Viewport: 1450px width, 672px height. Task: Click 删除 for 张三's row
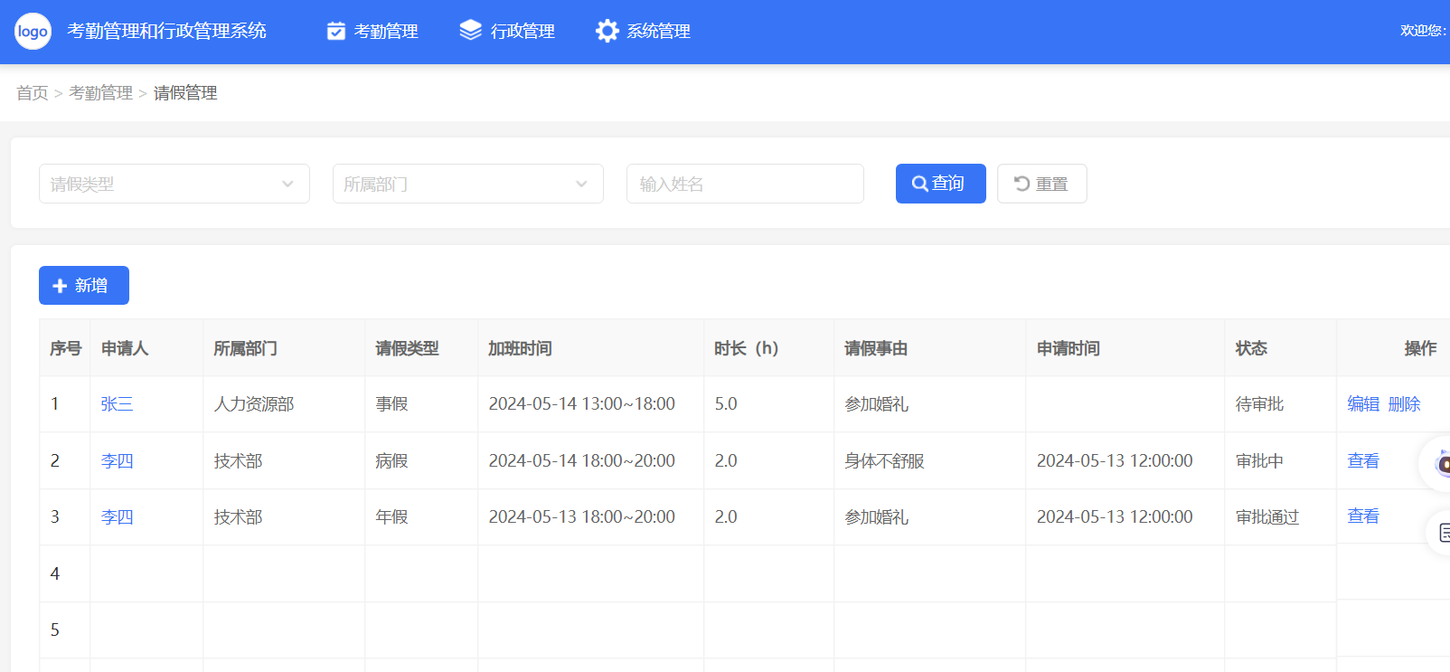coord(1404,404)
